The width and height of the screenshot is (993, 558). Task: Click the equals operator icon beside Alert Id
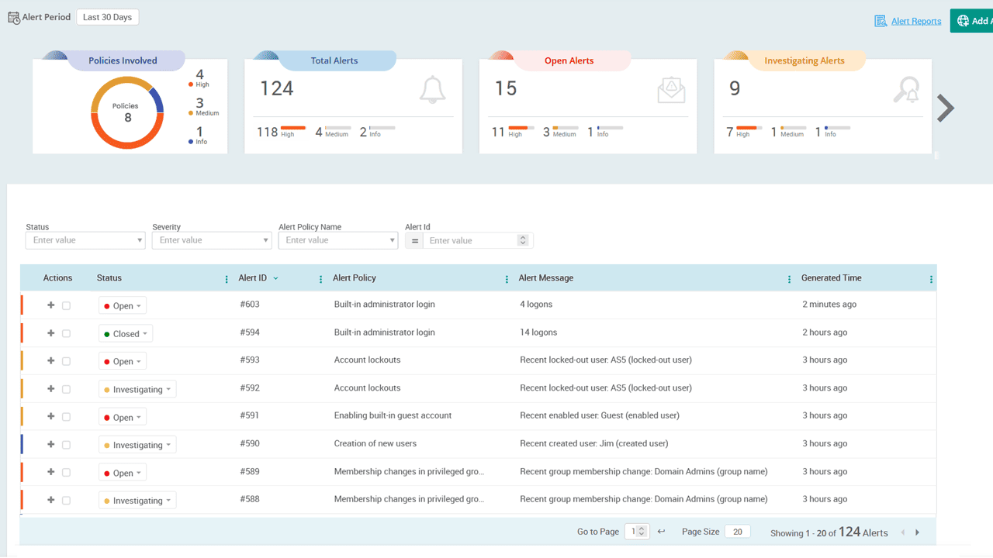(413, 240)
